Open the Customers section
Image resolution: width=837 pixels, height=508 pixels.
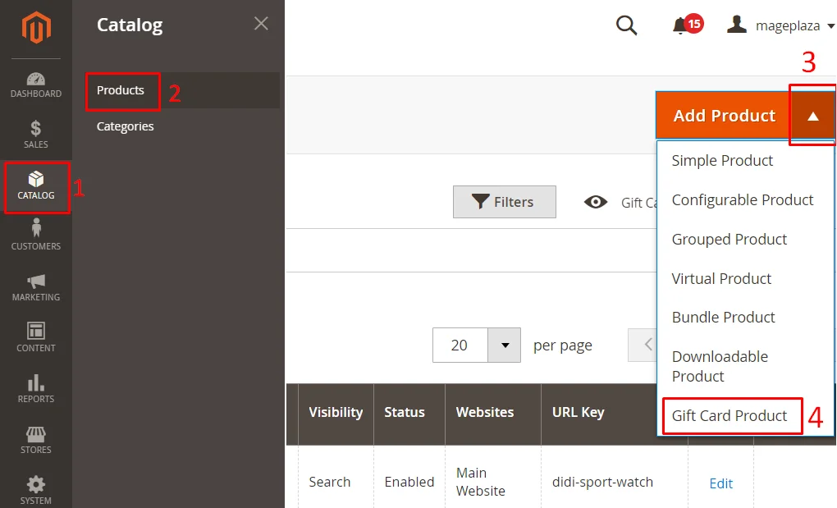tap(36, 236)
